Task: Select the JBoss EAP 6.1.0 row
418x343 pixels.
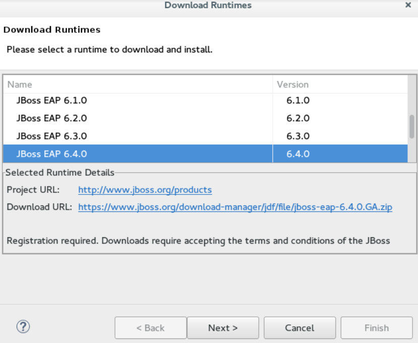Action: pyautogui.click(x=205, y=100)
